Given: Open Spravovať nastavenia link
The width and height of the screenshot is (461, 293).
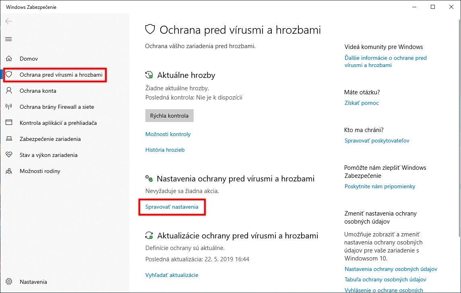Looking at the screenshot, I should pyautogui.click(x=172, y=207).
